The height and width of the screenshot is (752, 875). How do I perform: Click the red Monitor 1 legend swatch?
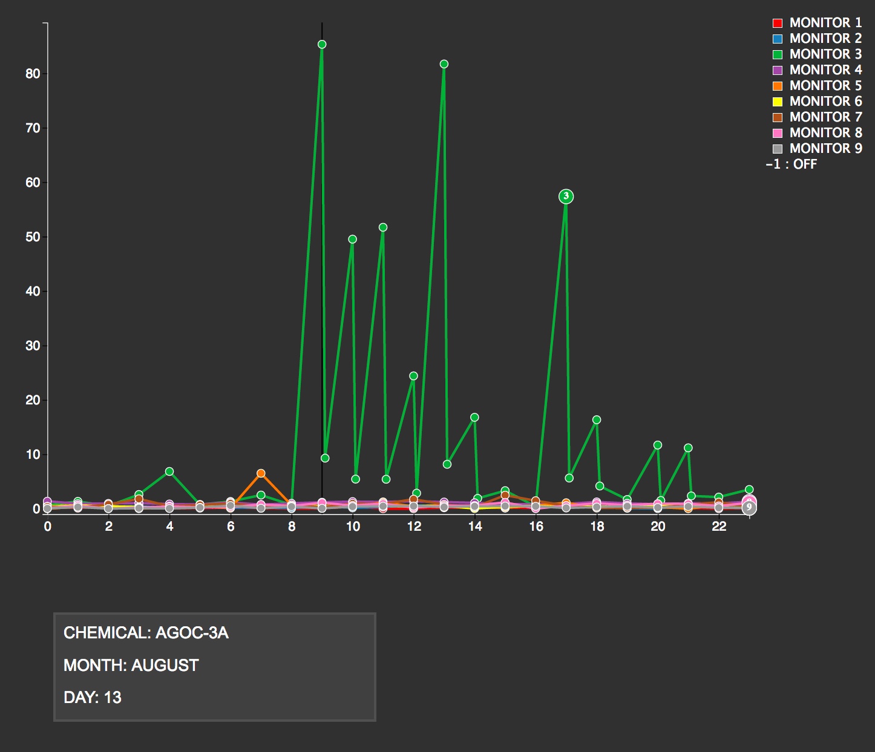click(x=778, y=23)
